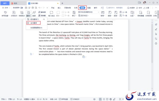Switch to outline view in status bar
Viewport: 159px width, 101px height.
[104, 99]
